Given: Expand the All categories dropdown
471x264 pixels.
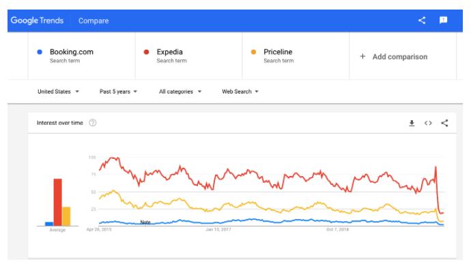Looking at the screenshot, I should tap(180, 91).
